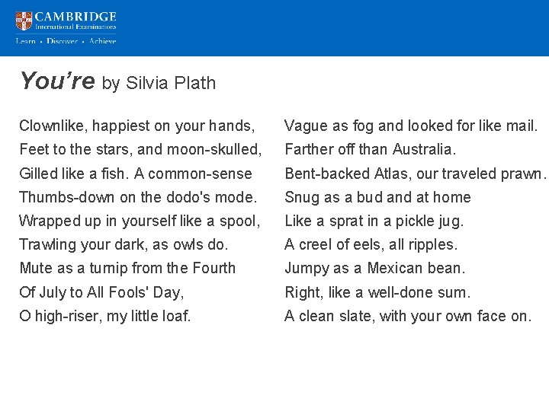Click the line "Mute as a turnip from the Fourth"
The image size is (549, 411).
coord(127,268)
